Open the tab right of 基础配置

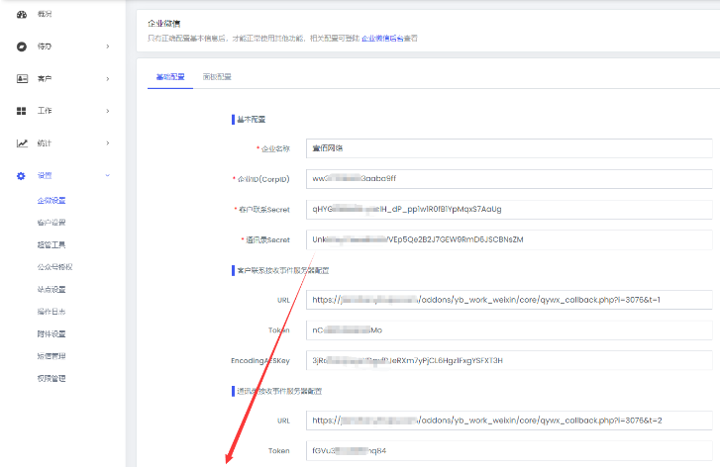[x=217, y=76]
